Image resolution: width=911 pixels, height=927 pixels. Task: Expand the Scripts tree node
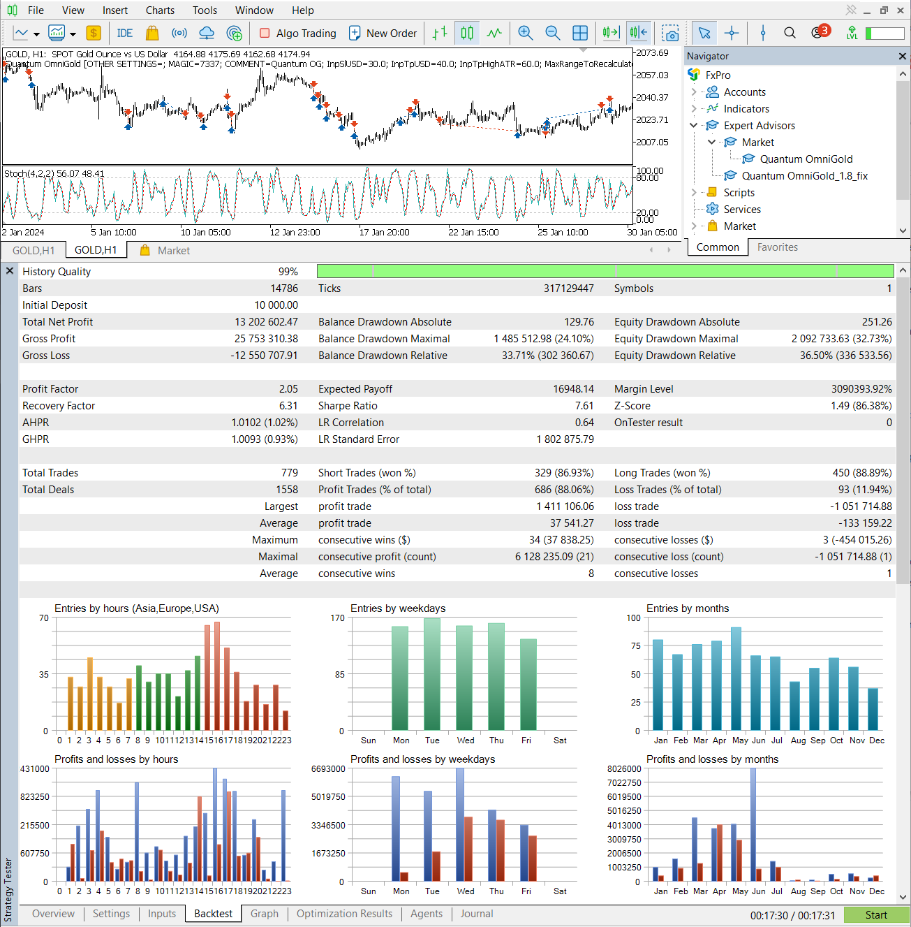click(693, 192)
